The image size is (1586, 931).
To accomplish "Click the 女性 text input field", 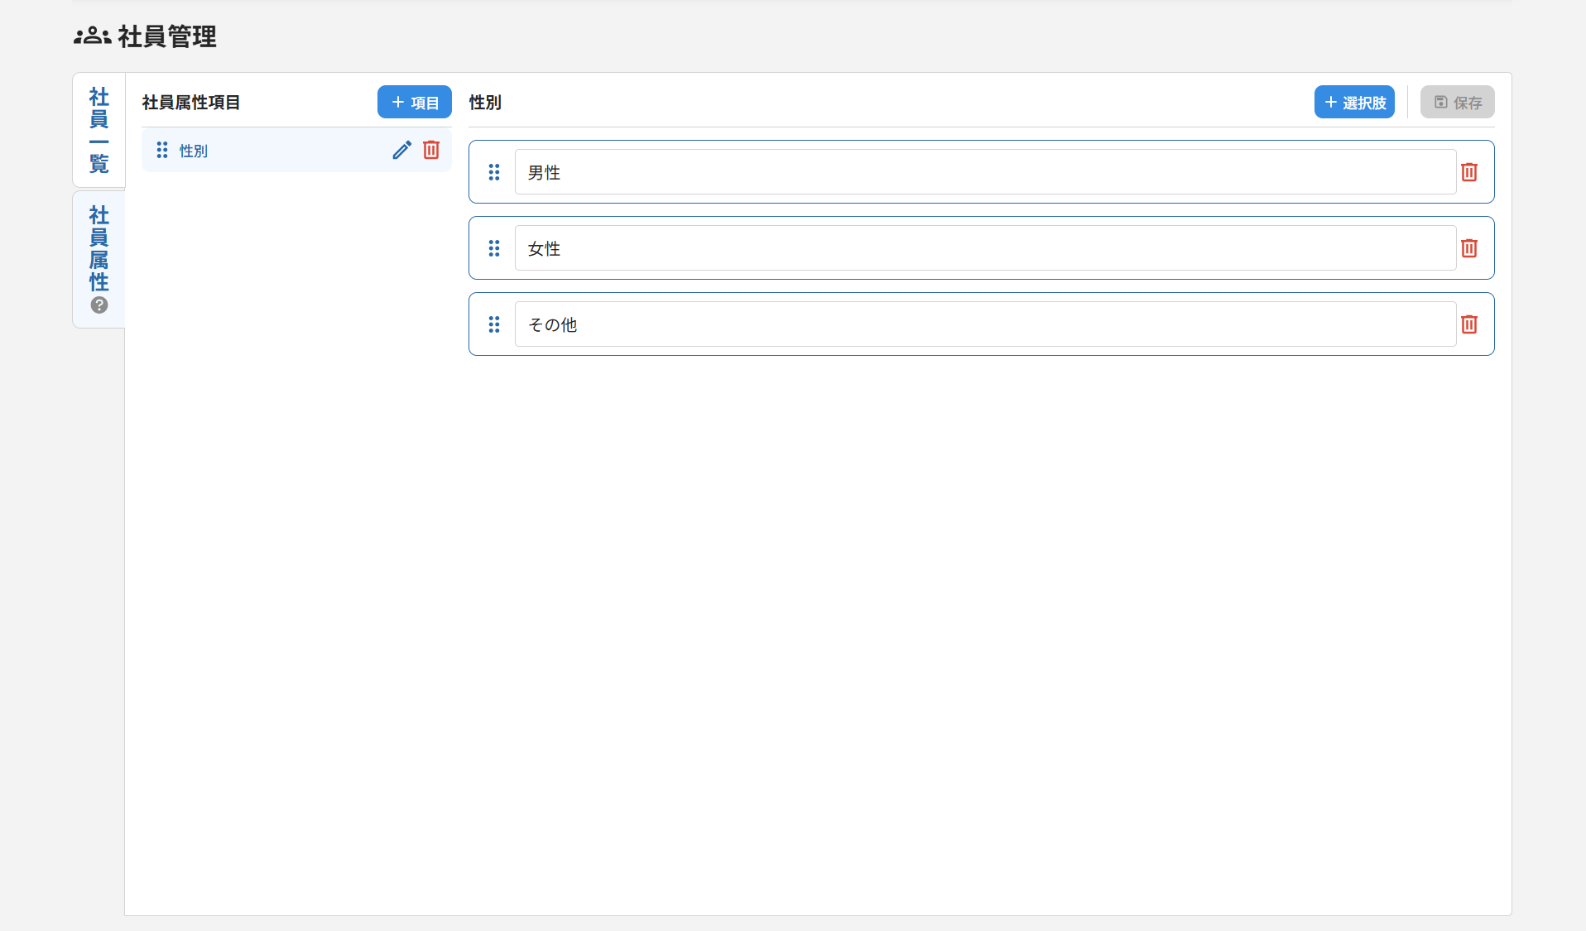I will [911, 248].
